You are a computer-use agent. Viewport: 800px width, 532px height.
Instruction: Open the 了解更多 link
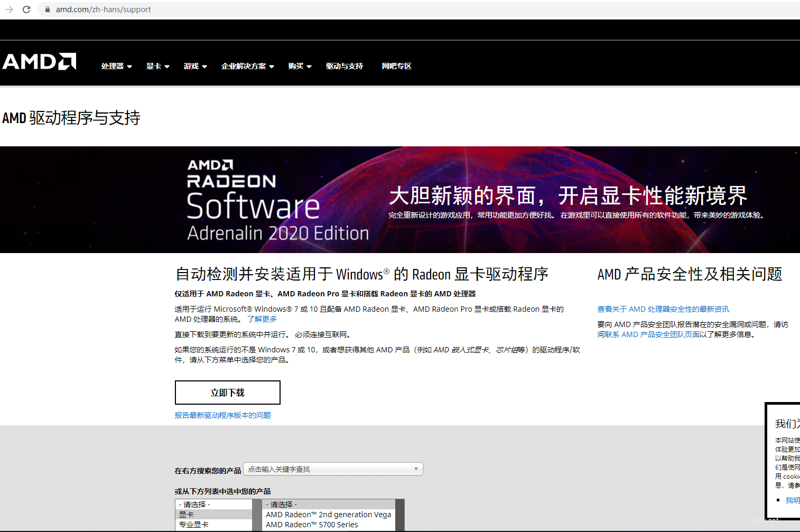point(262,319)
